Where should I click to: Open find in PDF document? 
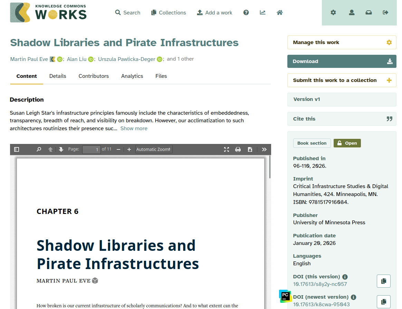39,150
